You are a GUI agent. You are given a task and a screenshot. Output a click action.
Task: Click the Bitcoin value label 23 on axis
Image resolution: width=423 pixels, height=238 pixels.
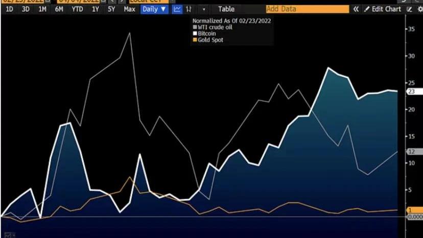[x=412, y=91]
